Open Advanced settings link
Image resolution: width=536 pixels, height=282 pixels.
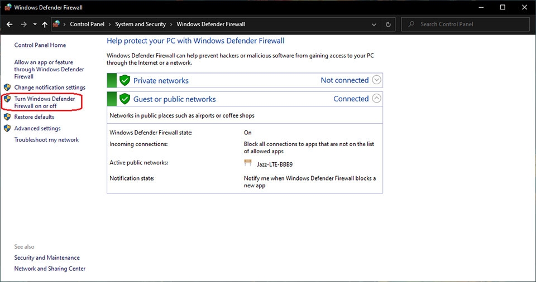tap(37, 128)
